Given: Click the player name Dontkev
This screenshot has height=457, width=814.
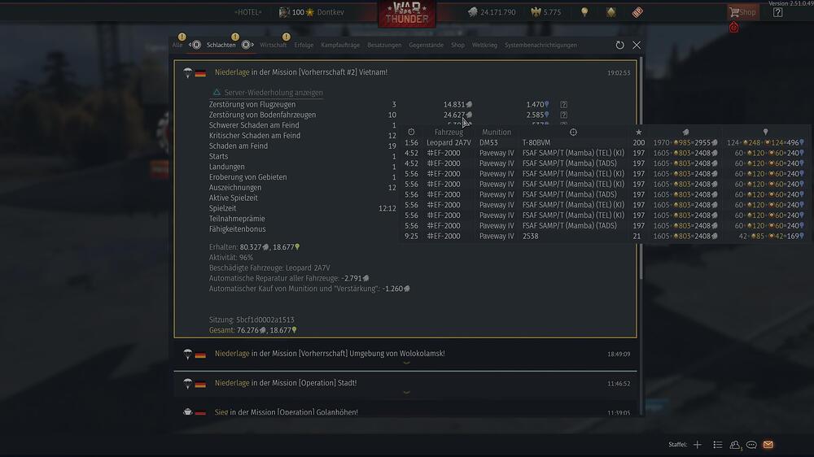Looking at the screenshot, I should tap(330, 12).
